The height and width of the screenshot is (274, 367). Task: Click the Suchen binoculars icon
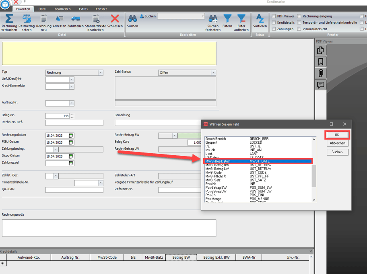pyautogui.click(x=132, y=19)
